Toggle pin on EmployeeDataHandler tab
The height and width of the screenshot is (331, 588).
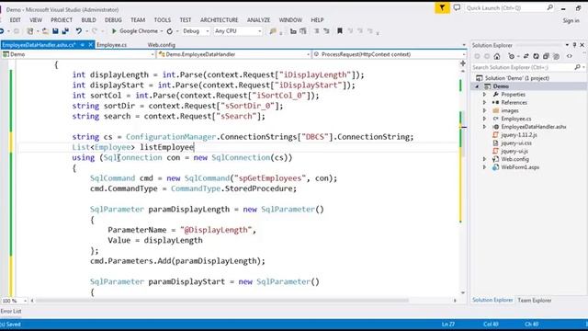click(82, 45)
